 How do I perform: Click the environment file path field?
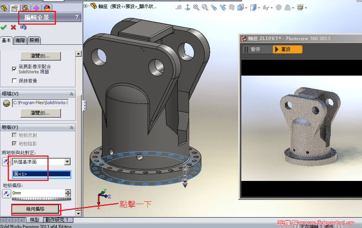[40, 103]
